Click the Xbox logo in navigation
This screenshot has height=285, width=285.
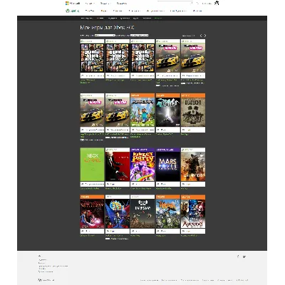point(73,11)
